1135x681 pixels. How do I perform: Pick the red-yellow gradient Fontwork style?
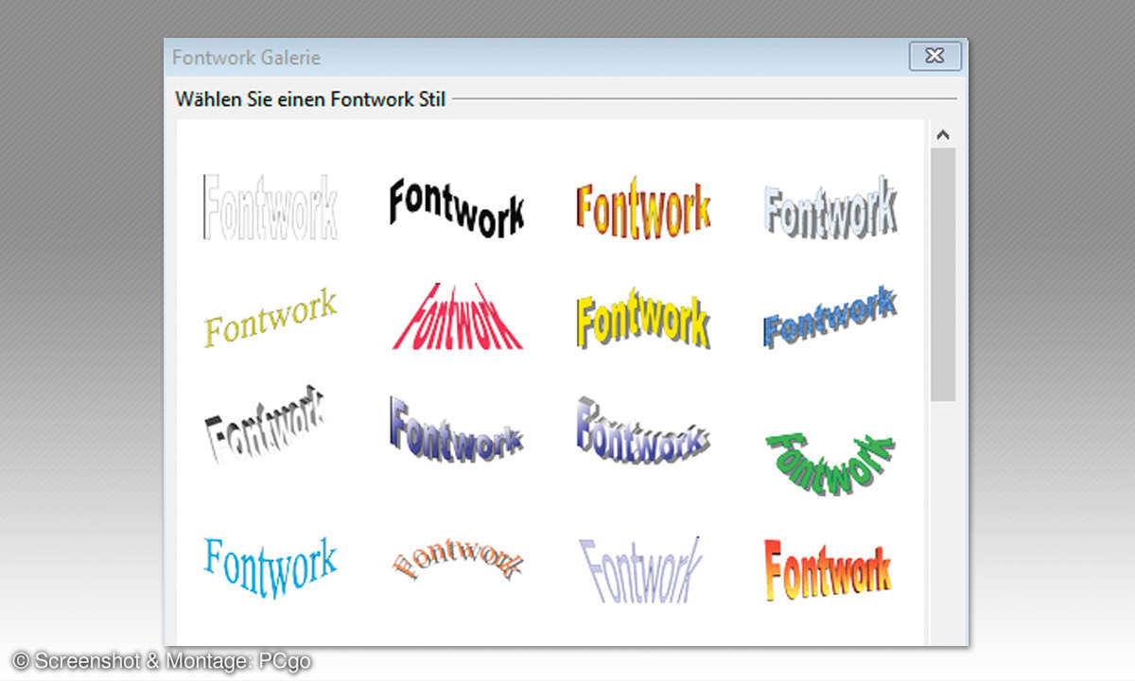[x=643, y=208]
